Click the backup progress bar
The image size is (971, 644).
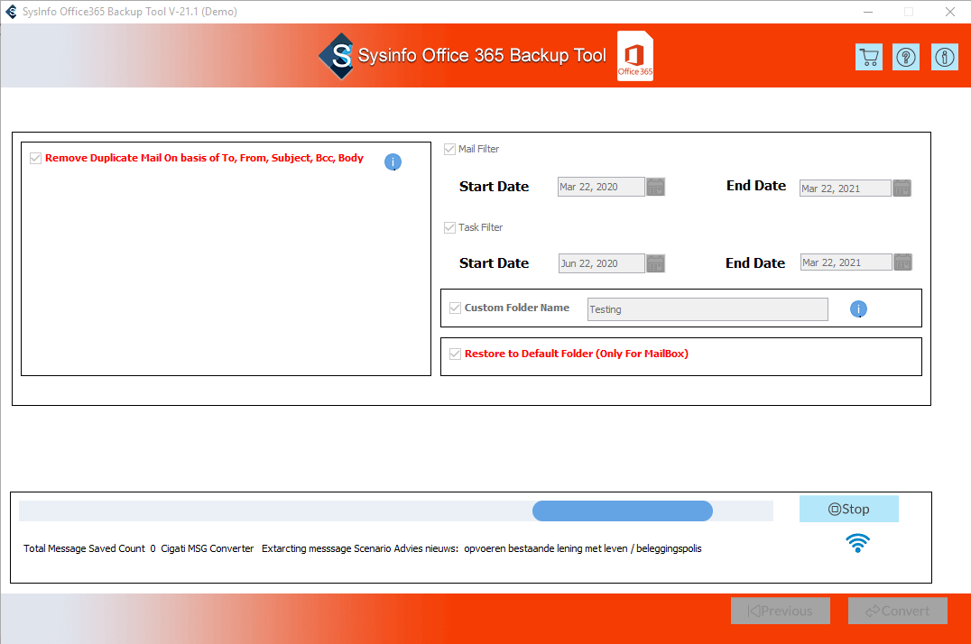[x=396, y=511]
